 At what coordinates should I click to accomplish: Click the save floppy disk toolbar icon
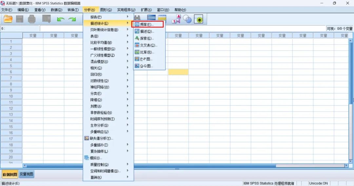[x=20, y=19]
